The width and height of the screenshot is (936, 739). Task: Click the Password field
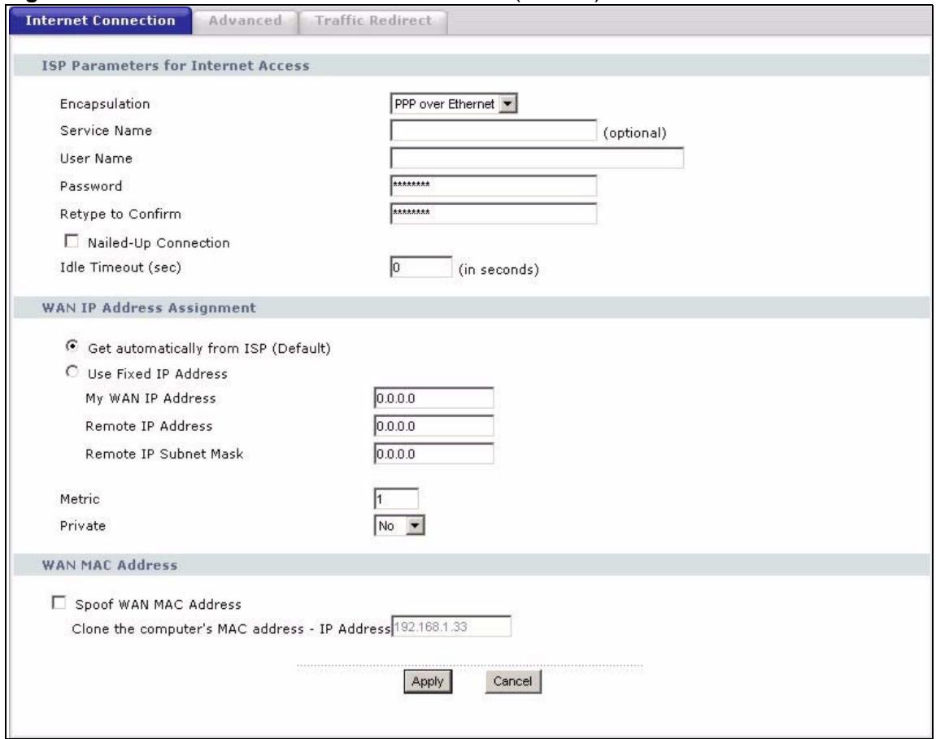tap(493, 185)
